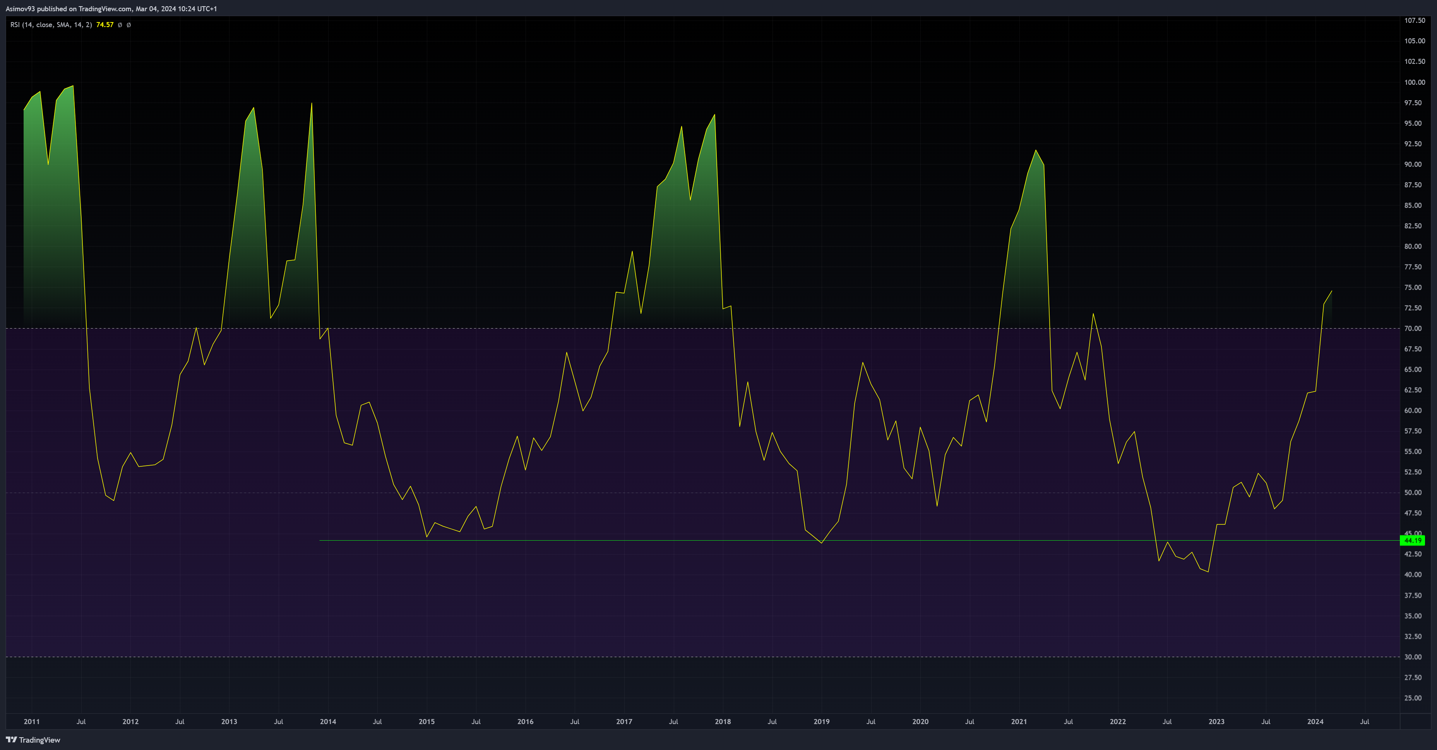The image size is (1437, 750).
Task: Click the 30.00 level on the price scale
Action: tap(1413, 657)
